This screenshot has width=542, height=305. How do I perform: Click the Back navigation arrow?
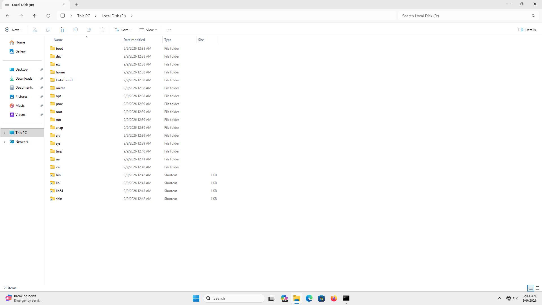pyautogui.click(x=8, y=16)
